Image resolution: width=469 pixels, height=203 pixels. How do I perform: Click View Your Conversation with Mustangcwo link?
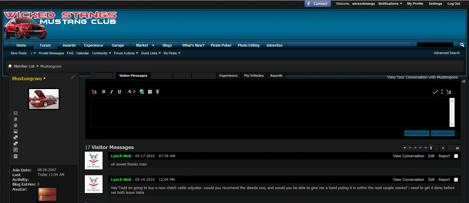click(x=422, y=77)
